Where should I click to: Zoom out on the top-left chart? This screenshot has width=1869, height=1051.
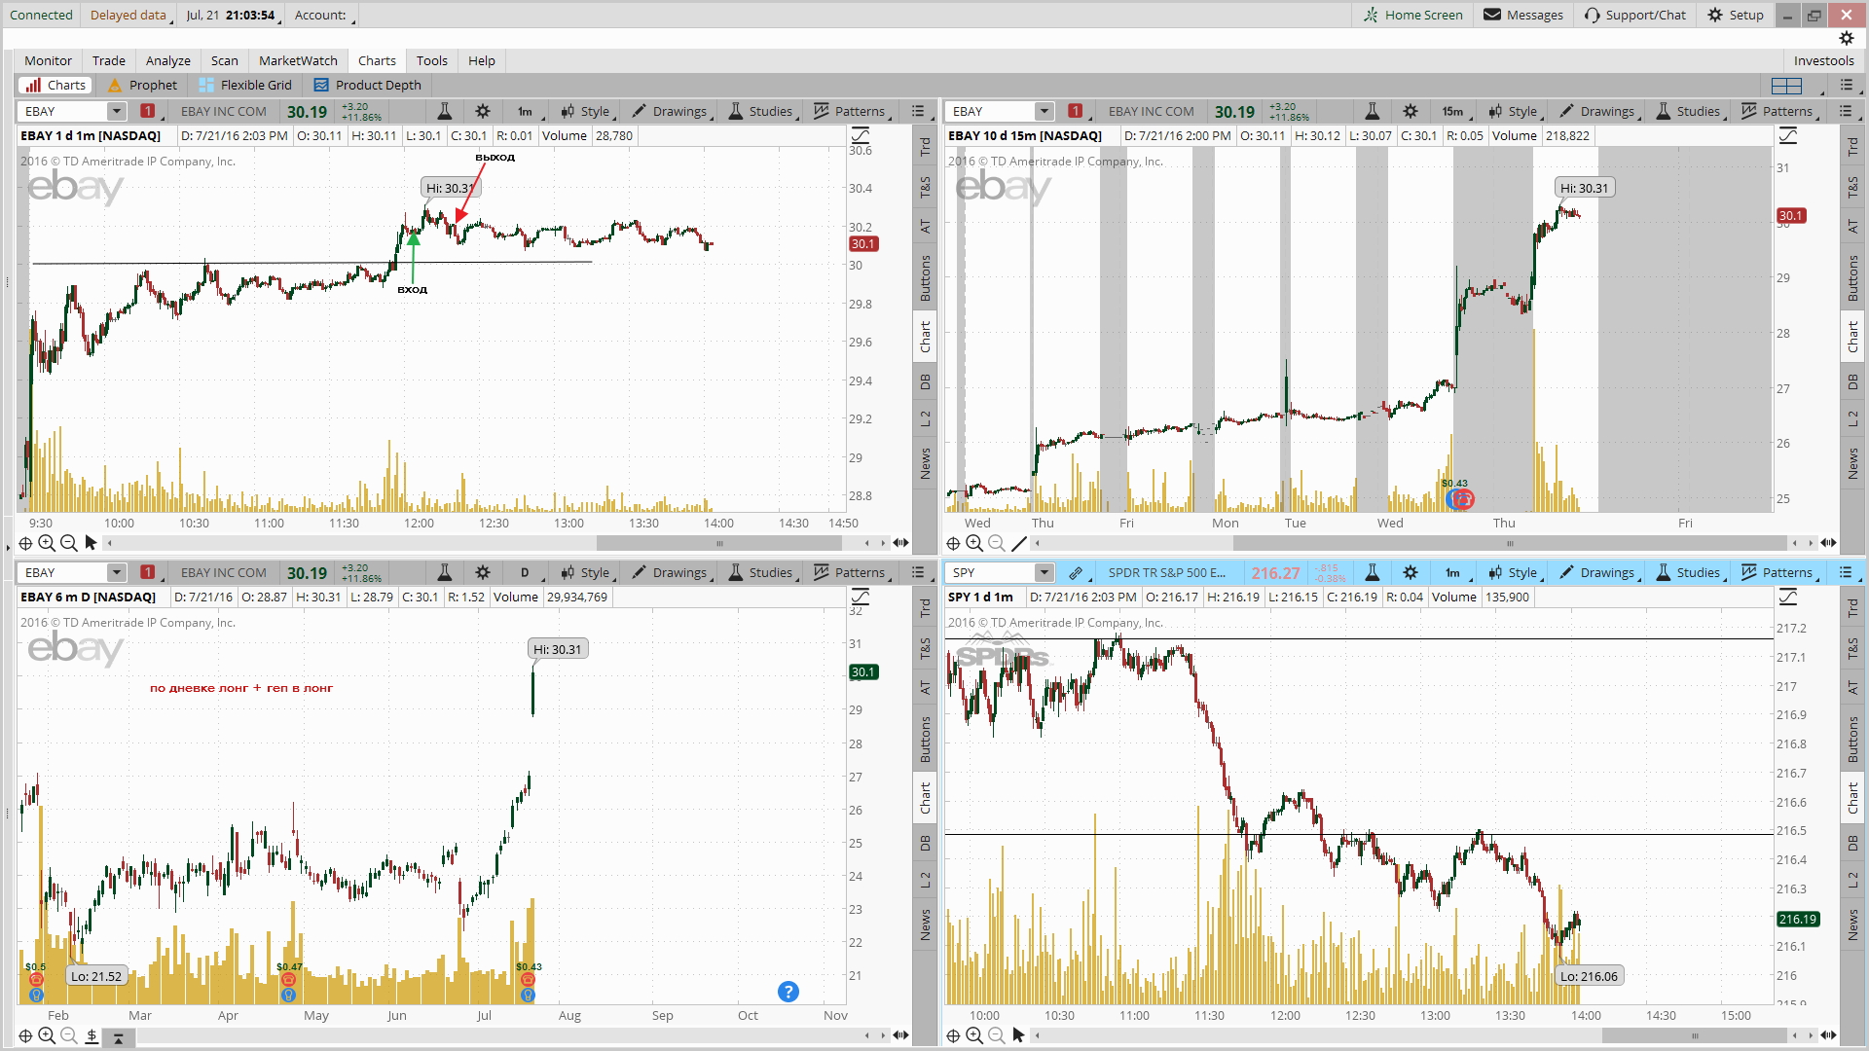[x=68, y=543]
